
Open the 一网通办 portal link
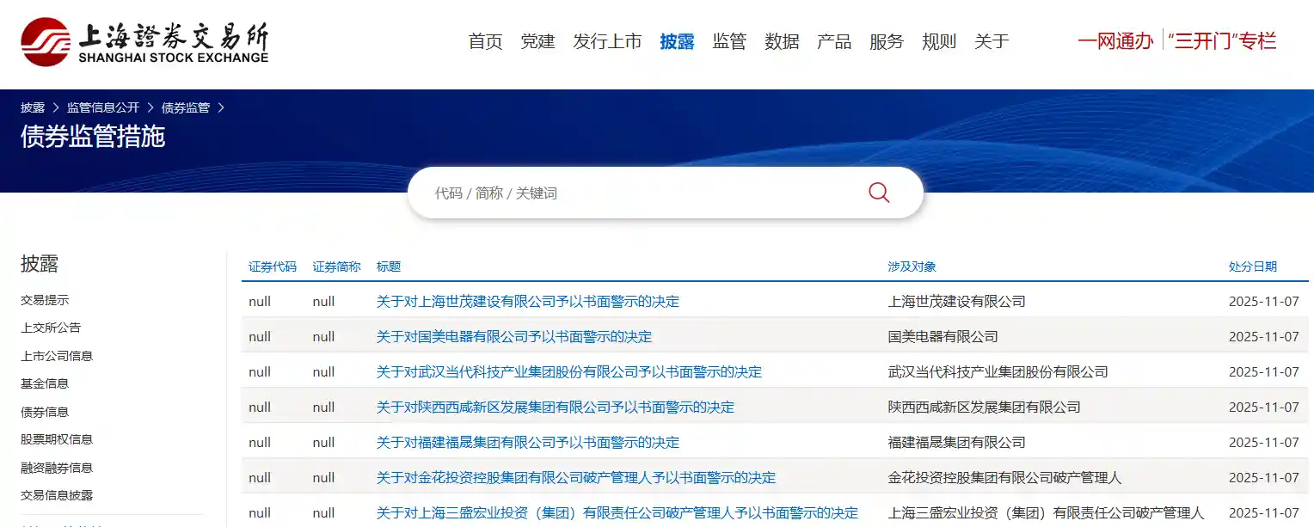(1115, 40)
